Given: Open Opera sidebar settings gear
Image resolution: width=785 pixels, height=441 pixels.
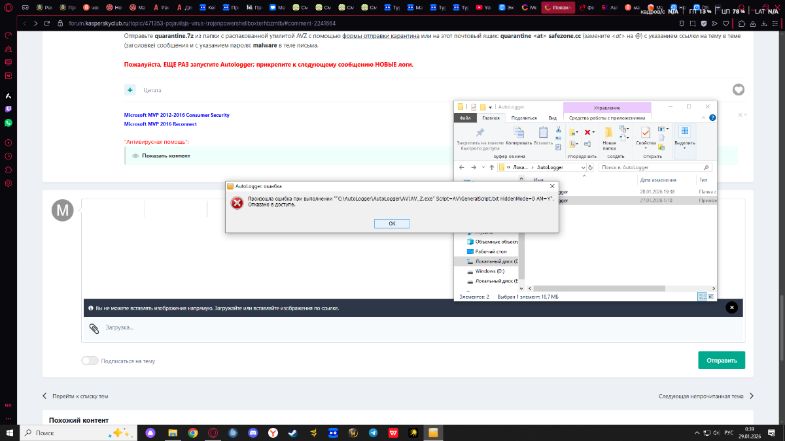Looking at the screenshot, I should 9,184.
